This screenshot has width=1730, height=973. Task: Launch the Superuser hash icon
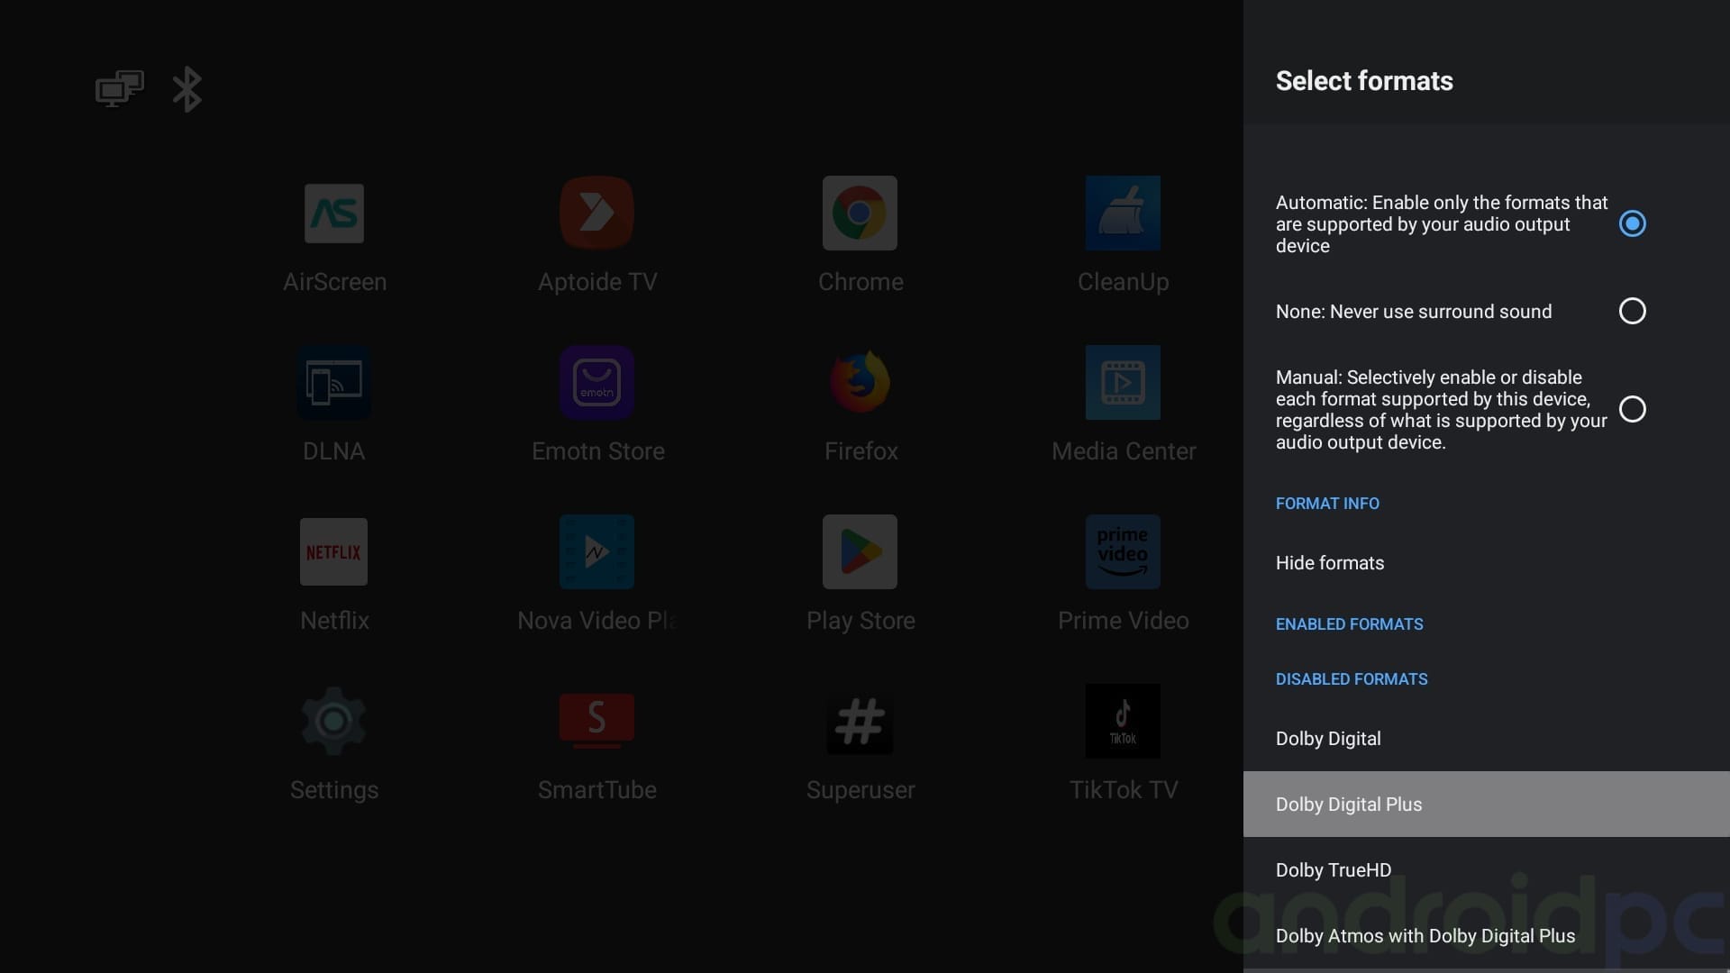[860, 721]
